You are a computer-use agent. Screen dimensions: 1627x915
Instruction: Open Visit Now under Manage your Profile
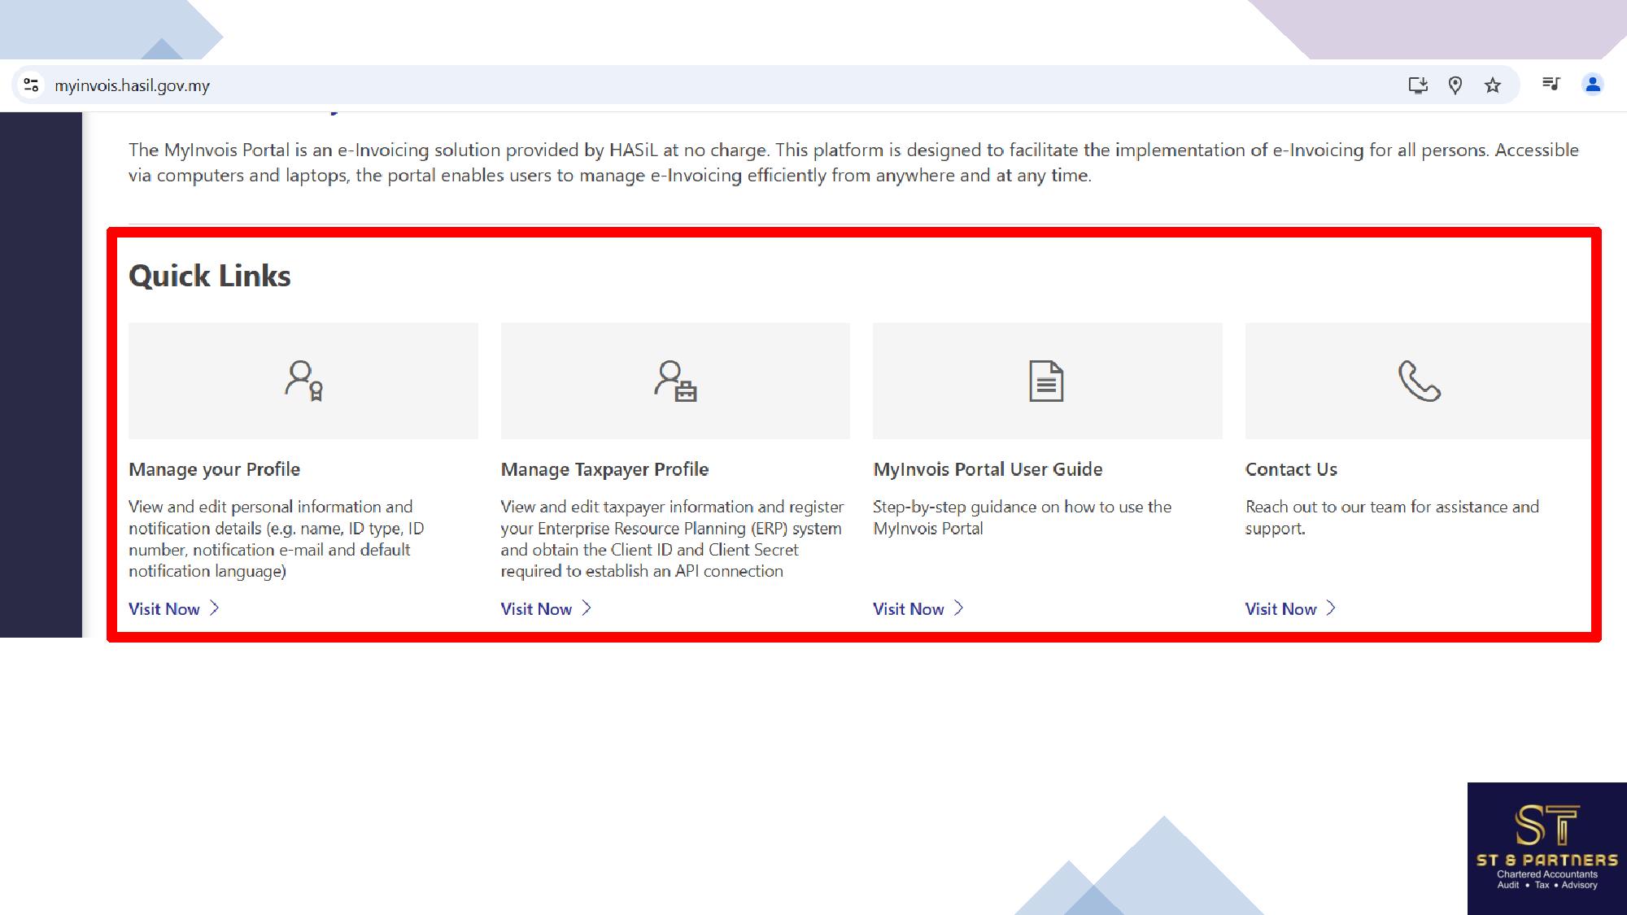(174, 608)
